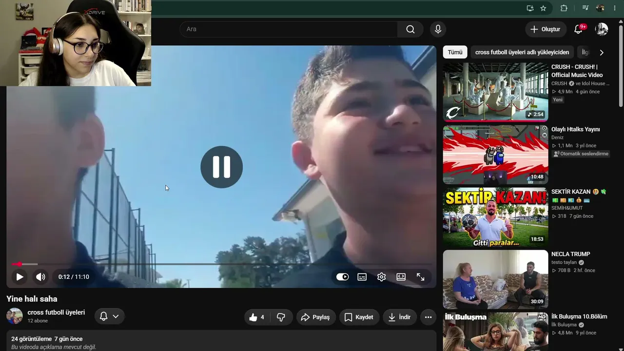Switch to theater mode

point(401,277)
